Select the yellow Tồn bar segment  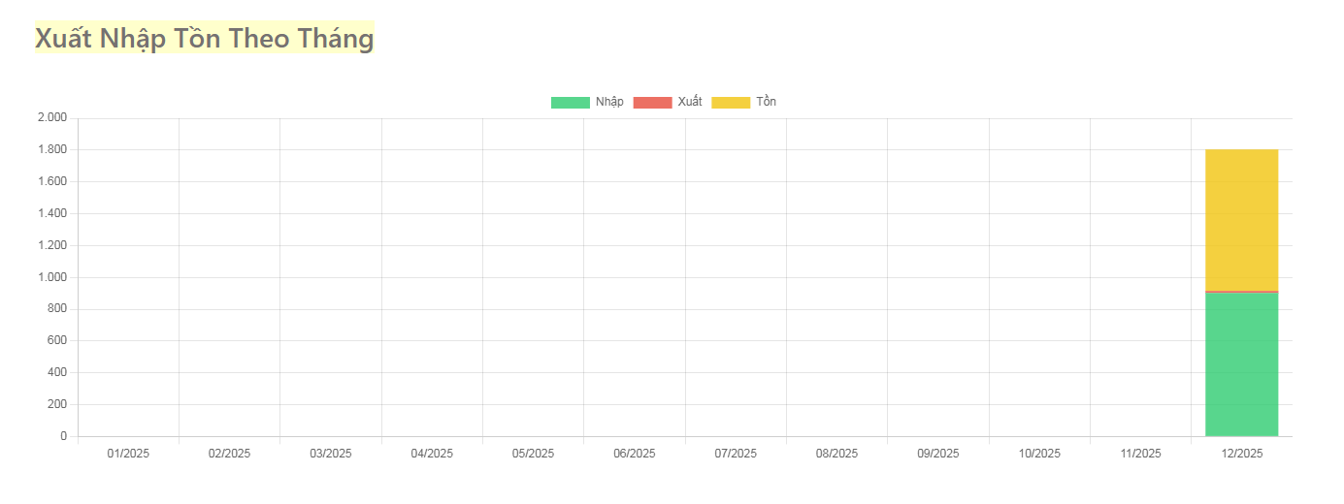(x=1241, y=220)
